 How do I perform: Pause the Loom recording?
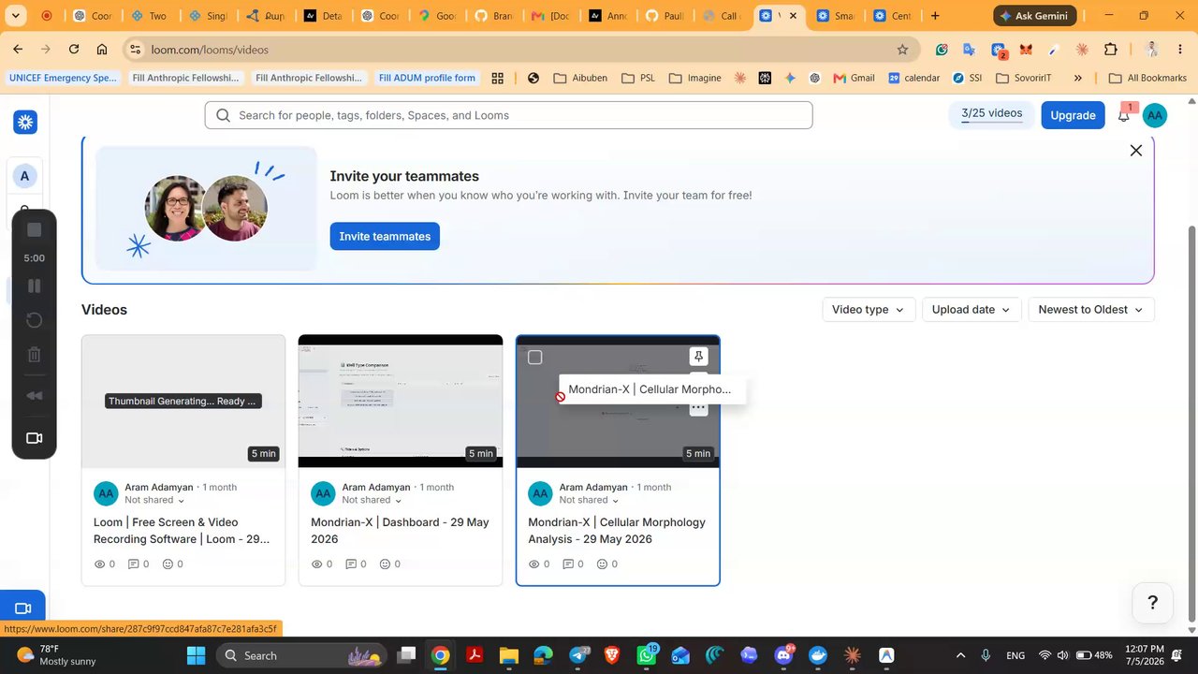(34, 286)
